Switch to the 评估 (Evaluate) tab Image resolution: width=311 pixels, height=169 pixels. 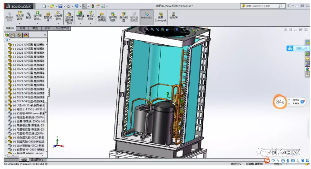click(x=48, y=28)
